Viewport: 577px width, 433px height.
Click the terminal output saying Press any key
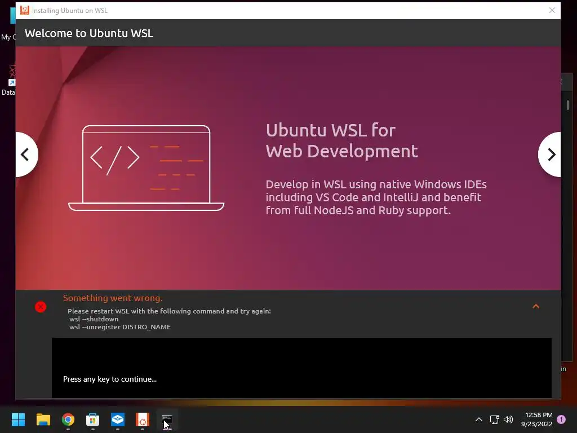(110, 379)
